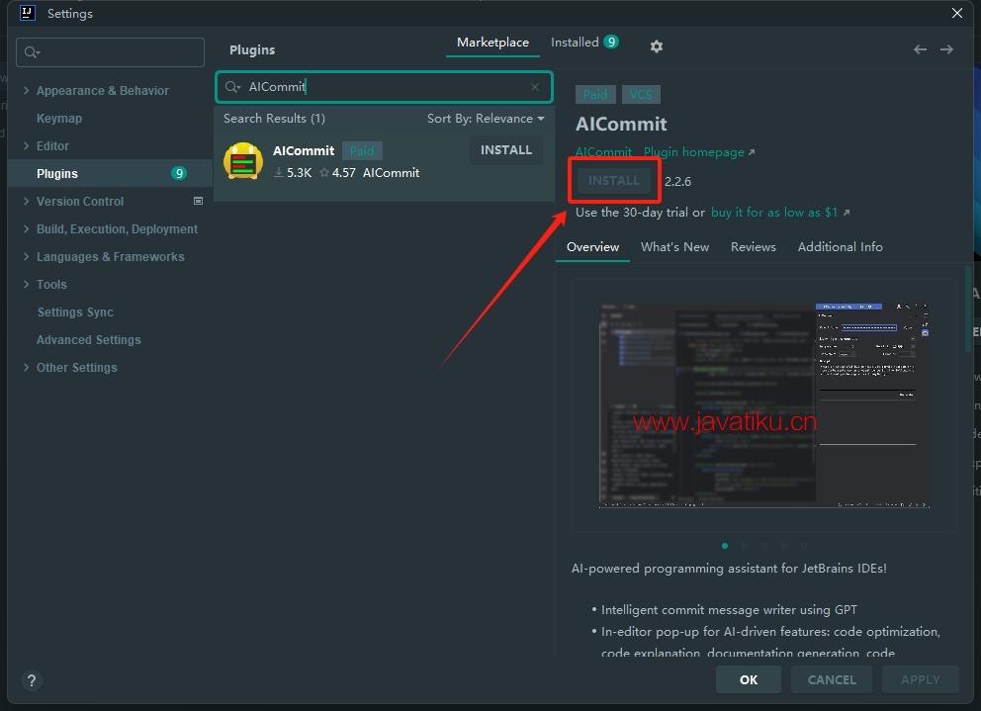Click the IntelliJ logo icon in title bar

pos(27,13)
